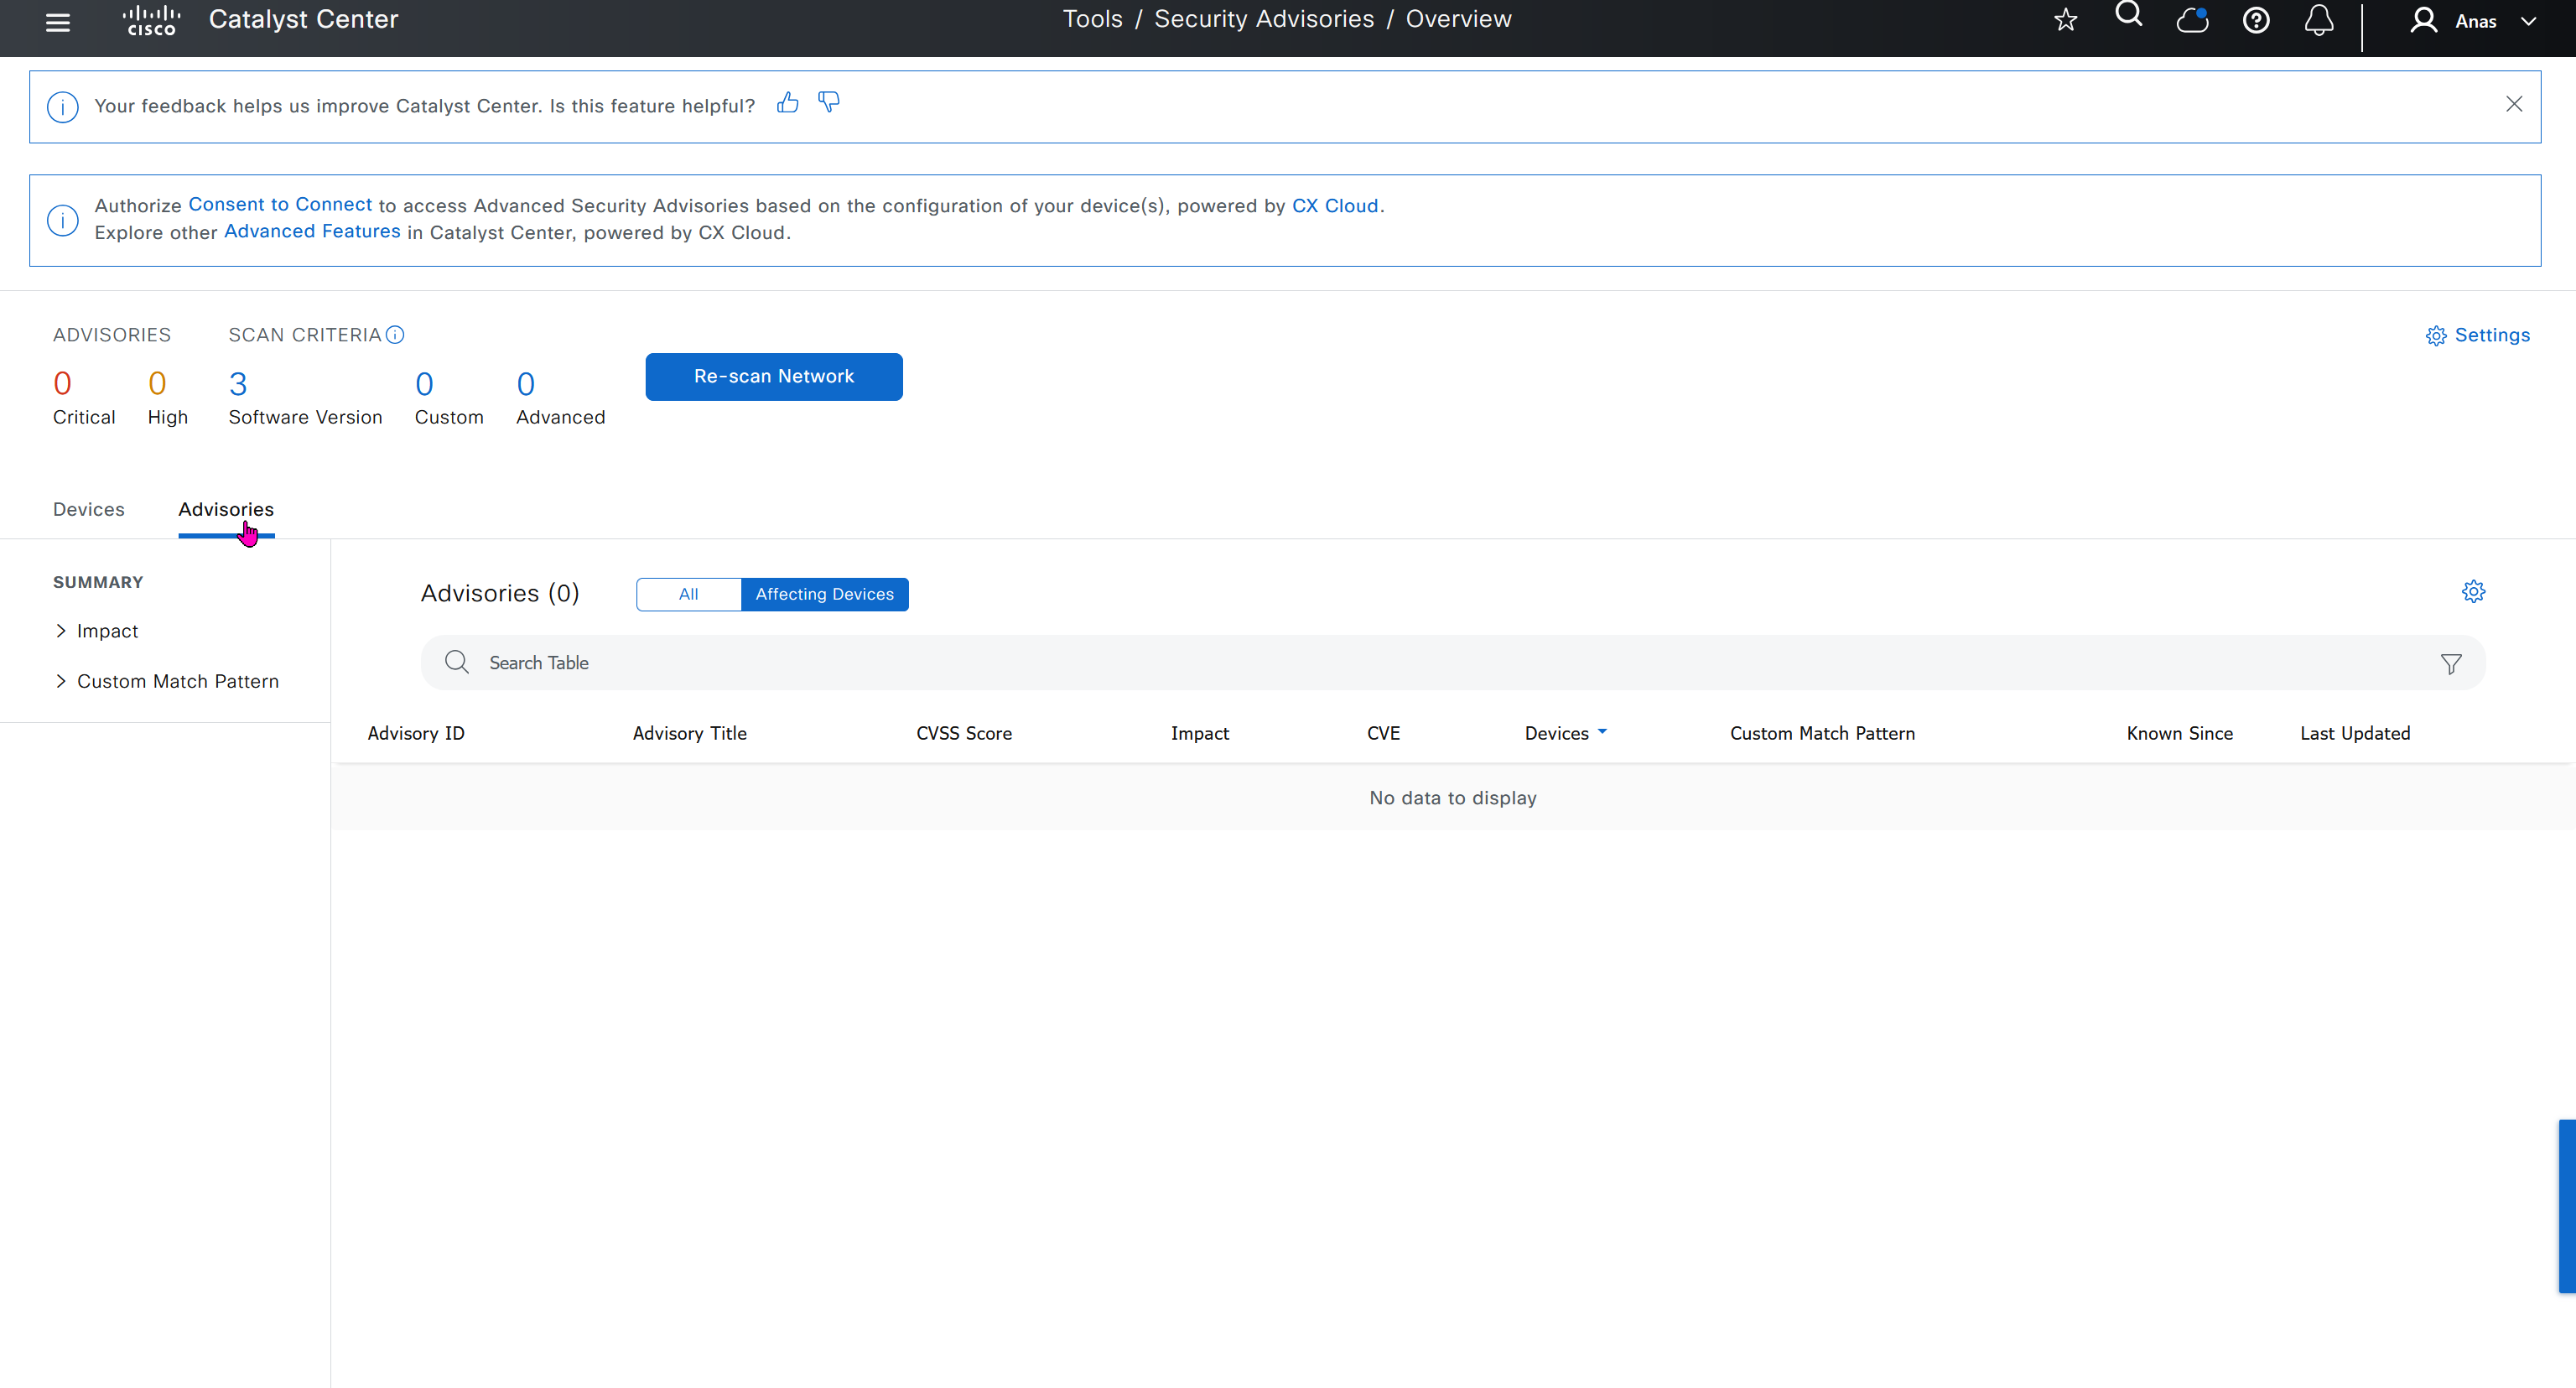The image size is (2576, 1388).
Task: Switch advisories view to All
Action: point(688,594)
